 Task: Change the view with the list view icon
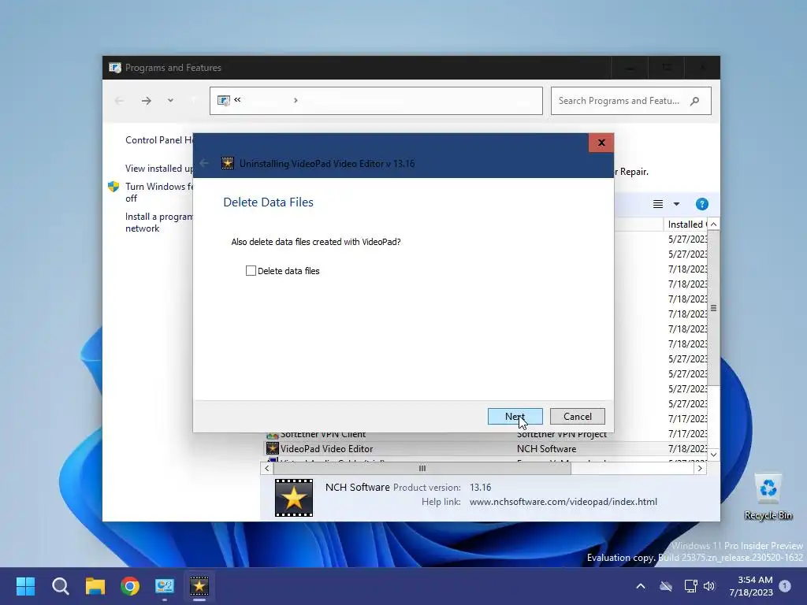tap(658, 204)
